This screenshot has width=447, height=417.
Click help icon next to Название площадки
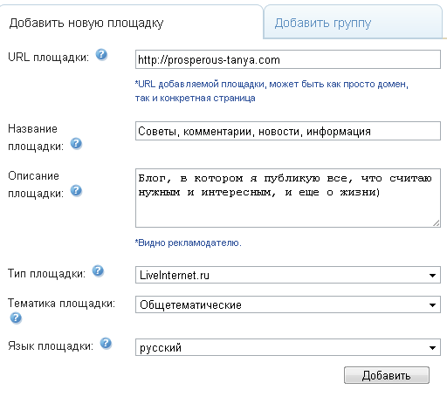click(x=76, y=144)
